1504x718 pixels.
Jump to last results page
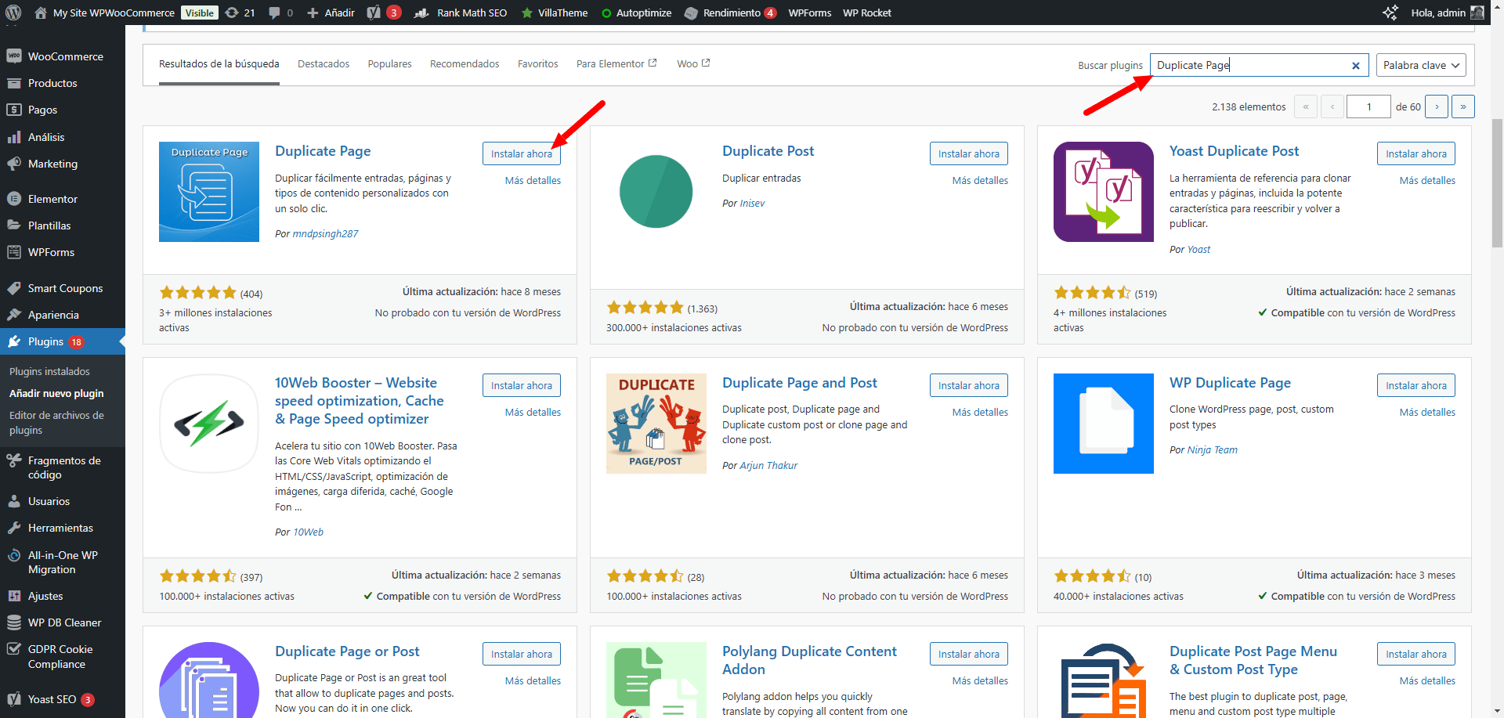coord(1462,106)
